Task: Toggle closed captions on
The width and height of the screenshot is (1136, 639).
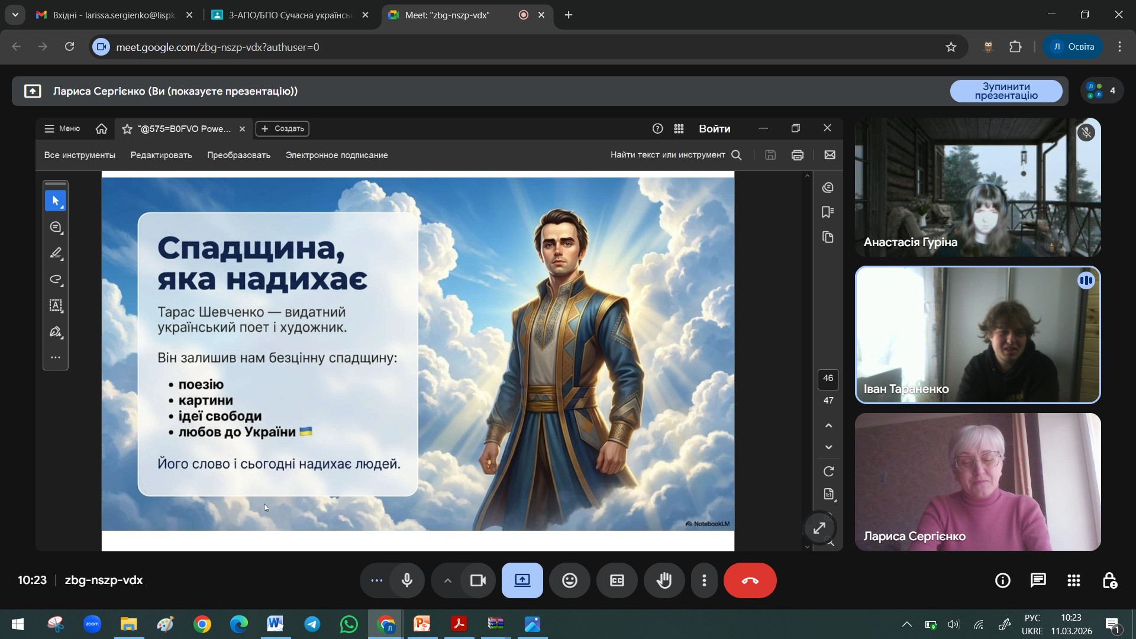Action: pyautogui.click(x=617, y=580)
